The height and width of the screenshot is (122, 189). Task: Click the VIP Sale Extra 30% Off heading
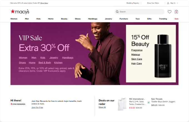point(44,43)
